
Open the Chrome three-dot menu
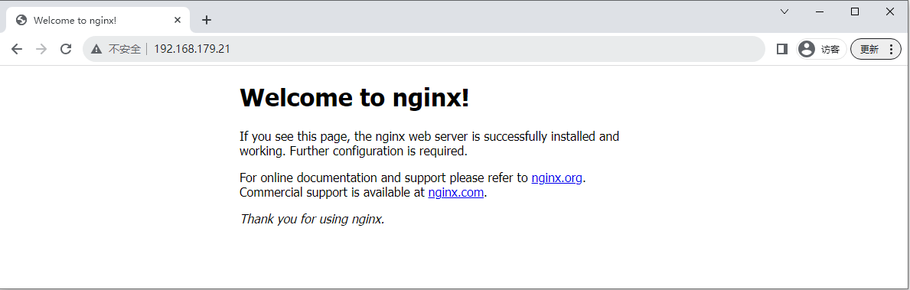pos(892,49)
